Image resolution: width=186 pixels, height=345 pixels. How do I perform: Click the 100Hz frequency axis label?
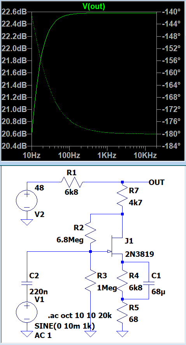click(69, 156)
